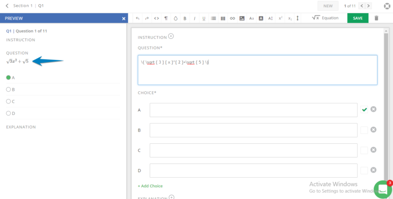Viewport: 393px width, 199px height.
Task: Open the Equation editor
Action: (x=325, y=18)
